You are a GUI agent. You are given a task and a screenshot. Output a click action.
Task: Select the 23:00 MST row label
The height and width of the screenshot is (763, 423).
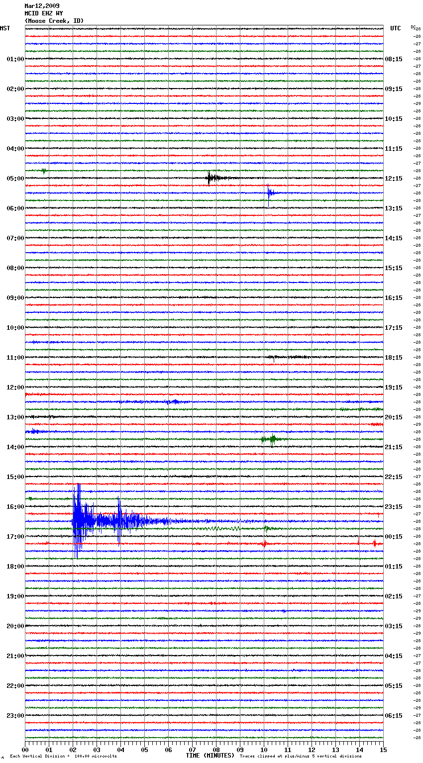point(15,716)
